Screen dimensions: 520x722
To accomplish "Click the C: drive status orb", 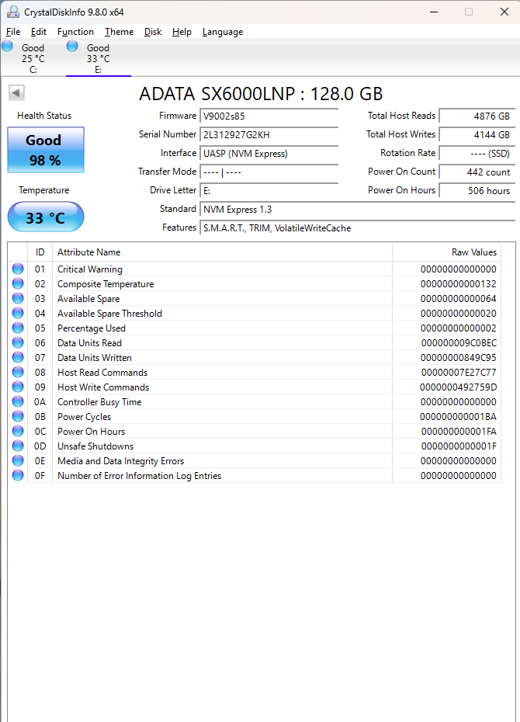I will point(7,46).
